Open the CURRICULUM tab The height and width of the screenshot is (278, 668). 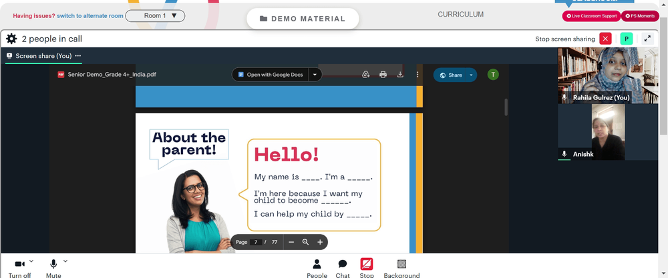(x=460, y=15)
